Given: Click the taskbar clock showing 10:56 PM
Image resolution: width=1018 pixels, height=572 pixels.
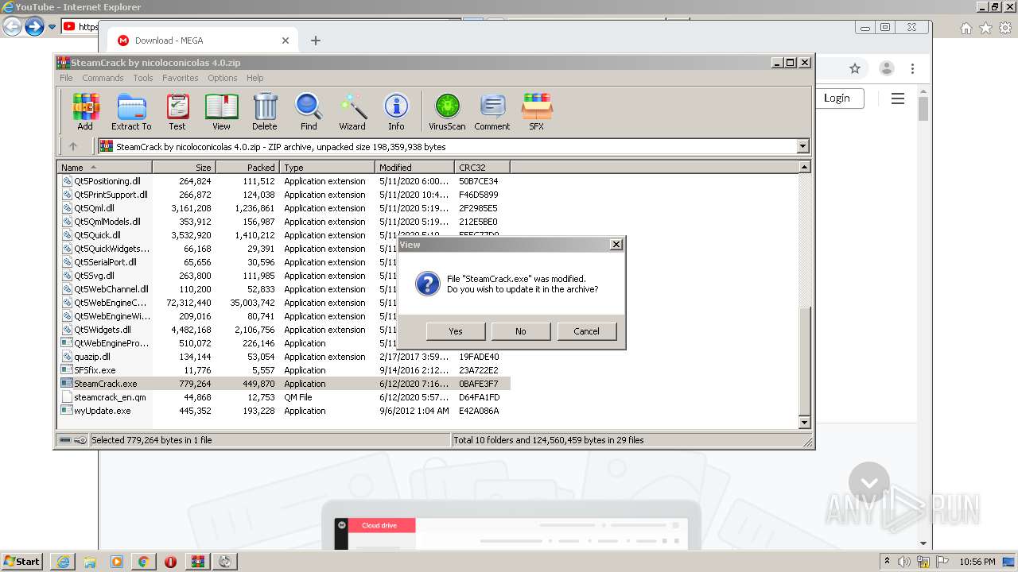Looking at the screenshot, I should pyautogui.click(x=977, y=562).
